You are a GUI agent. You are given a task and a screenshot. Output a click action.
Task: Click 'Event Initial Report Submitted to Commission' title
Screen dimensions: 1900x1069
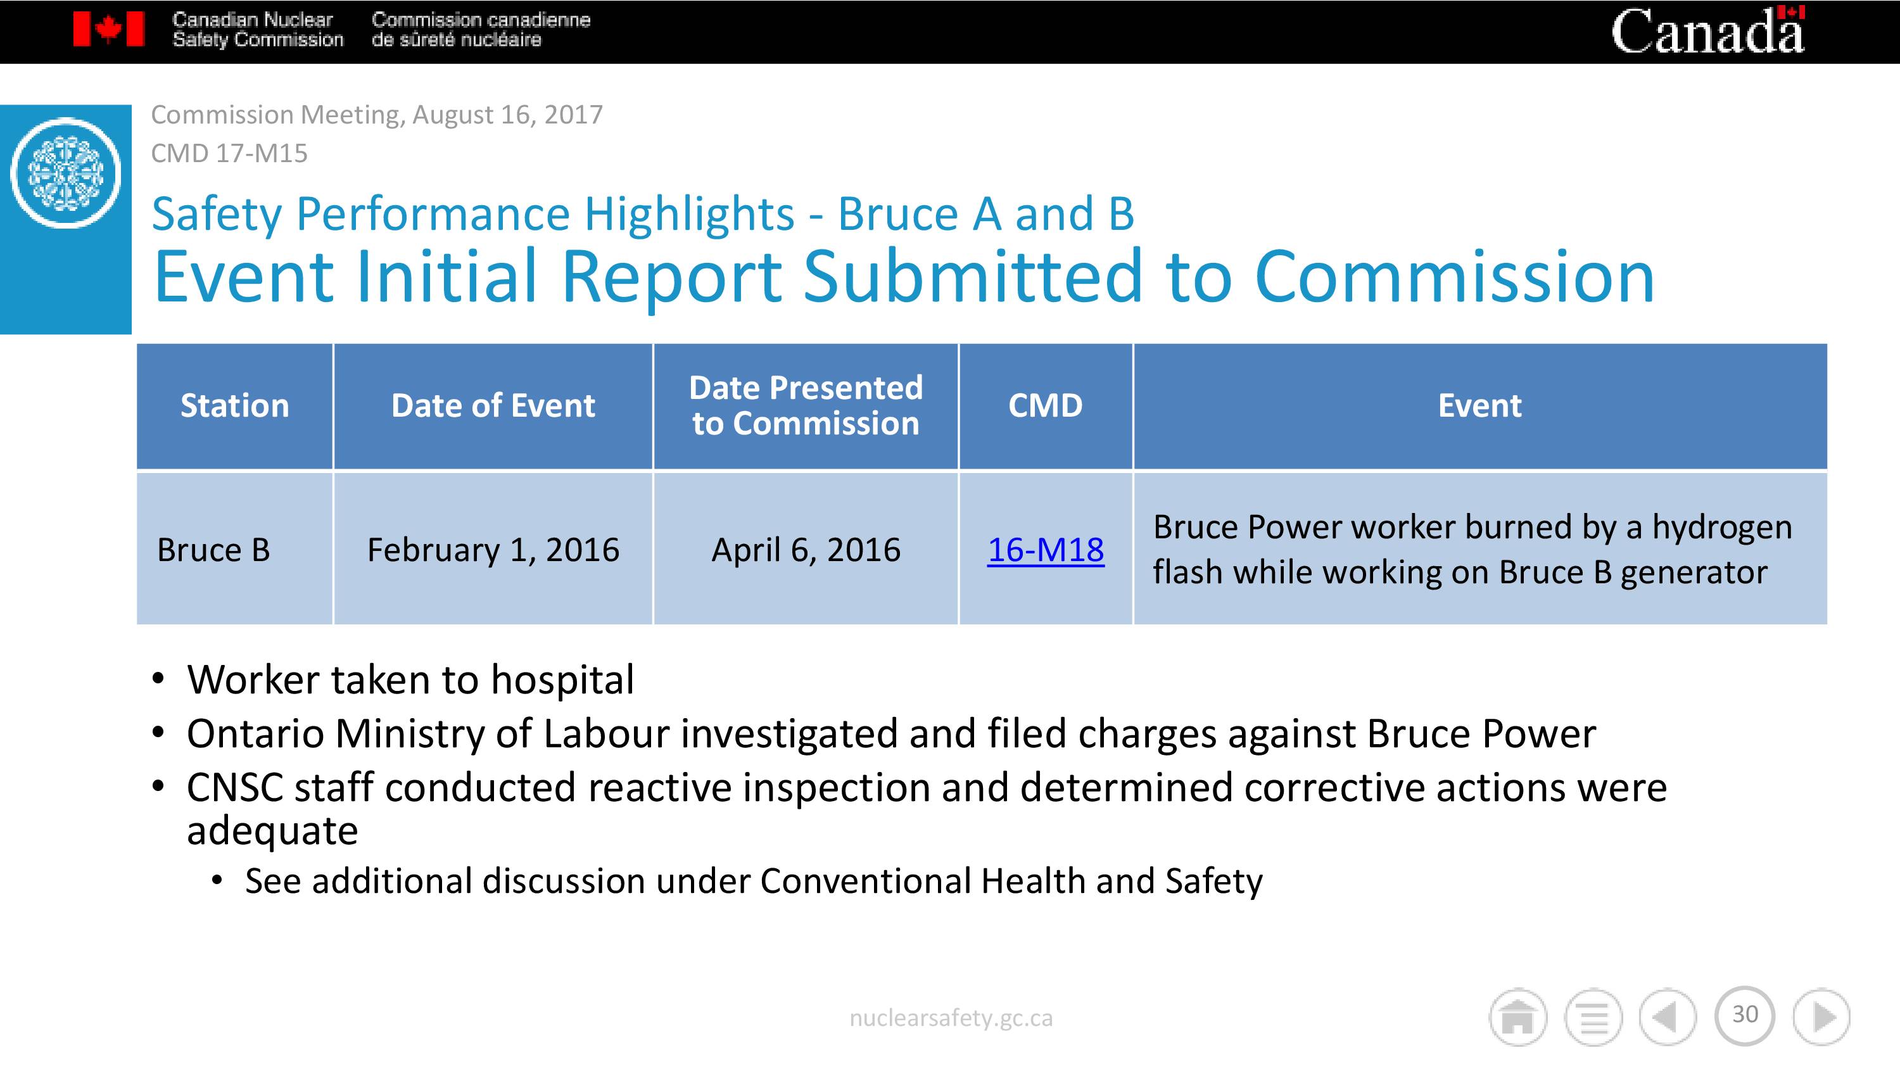pos(904,276)
